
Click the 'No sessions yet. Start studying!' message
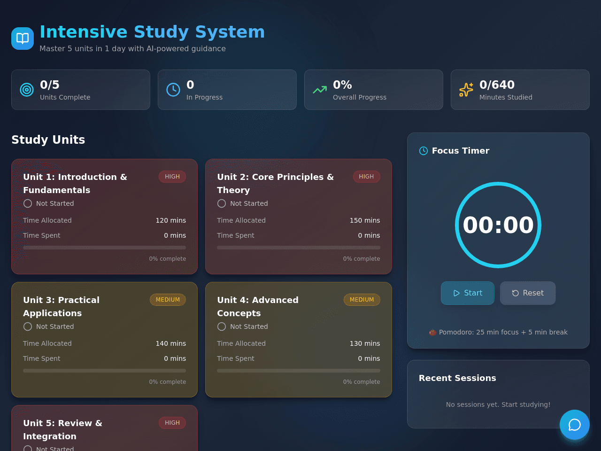[498, 404]
